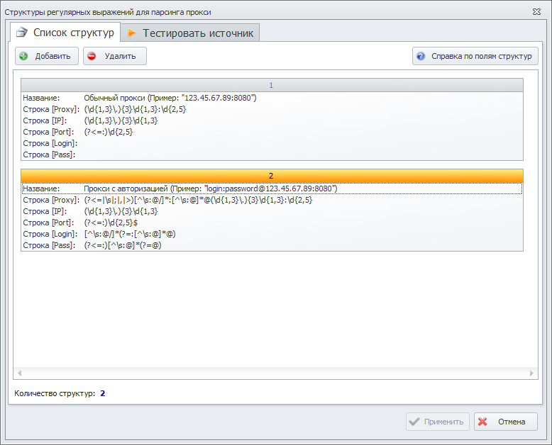Click the Количество структур label
552x445 pixels.
click(x=55, y=393)
